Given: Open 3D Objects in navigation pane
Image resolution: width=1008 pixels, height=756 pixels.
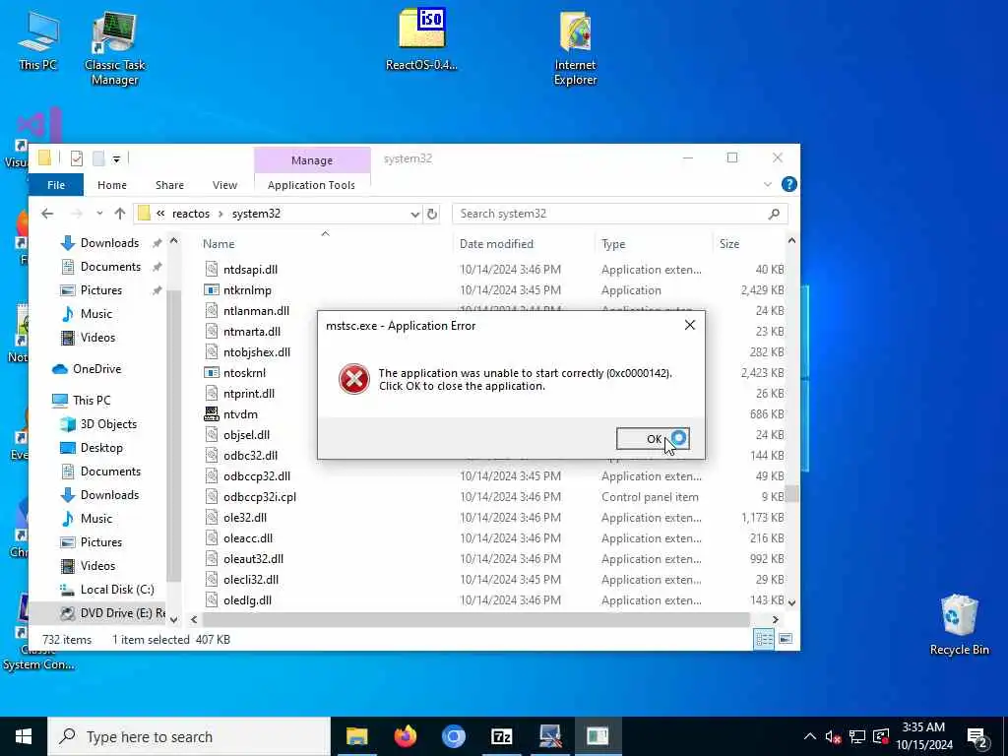Looking at the screenshot, I should point(98,424).
